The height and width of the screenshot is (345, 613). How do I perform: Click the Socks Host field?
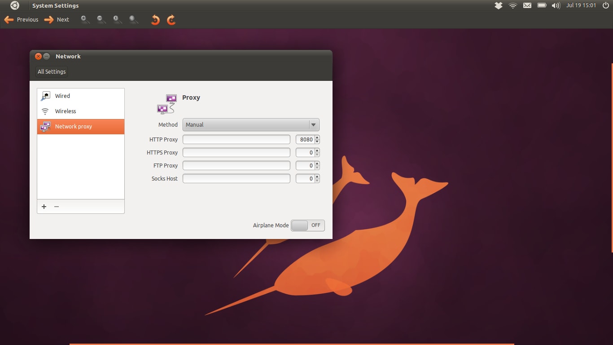click(236, 179)
